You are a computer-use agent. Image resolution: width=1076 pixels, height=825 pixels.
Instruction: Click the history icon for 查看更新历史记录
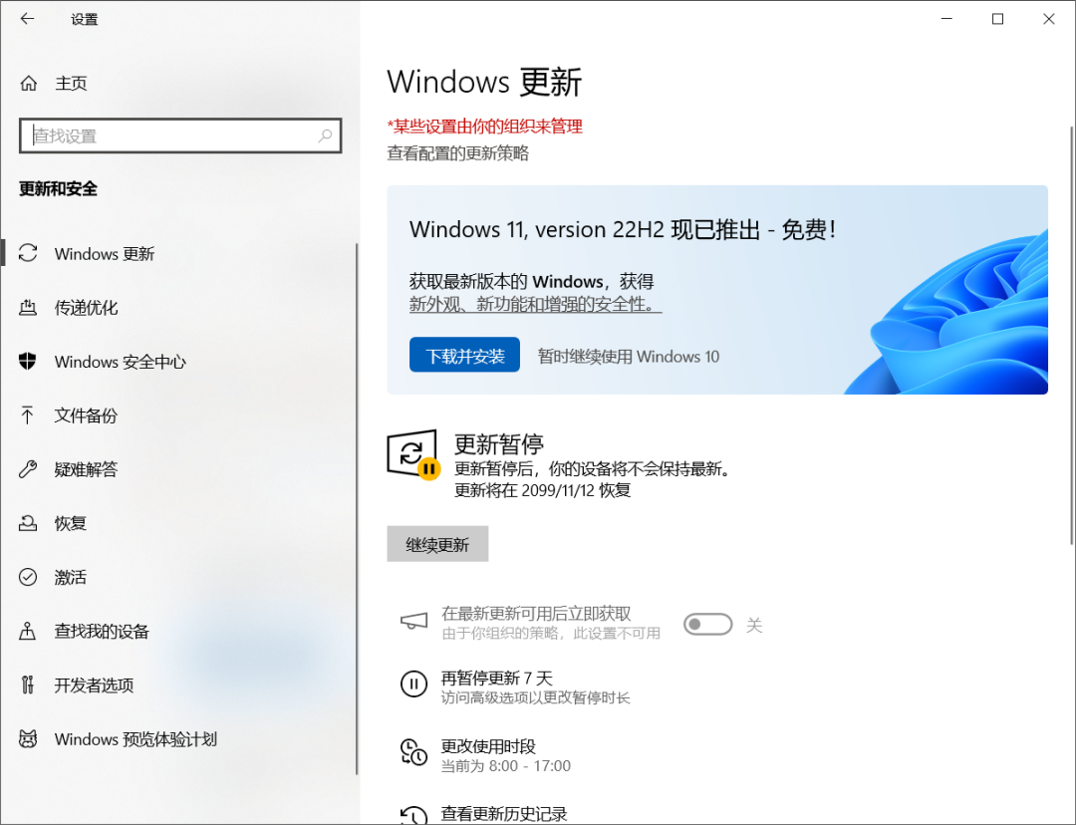413,815
